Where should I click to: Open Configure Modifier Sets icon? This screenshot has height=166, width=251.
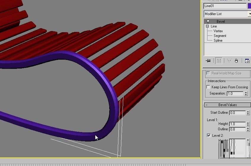[247, 61]
